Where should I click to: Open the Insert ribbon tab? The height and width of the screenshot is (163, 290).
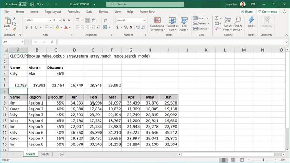[x=34, y=12]
